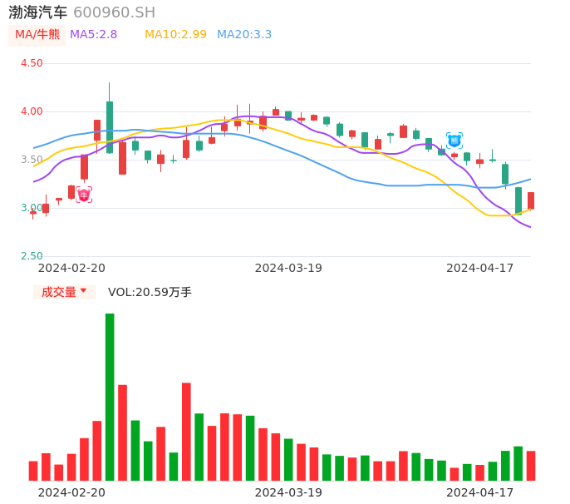Click the tall green candlestick peaking above 4.00
Screen dimensions: 570x504
(x=110, y=118)
